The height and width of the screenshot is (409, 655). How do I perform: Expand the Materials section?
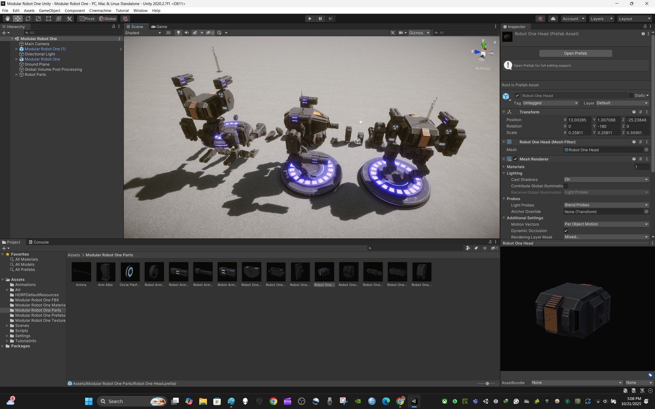504,167
